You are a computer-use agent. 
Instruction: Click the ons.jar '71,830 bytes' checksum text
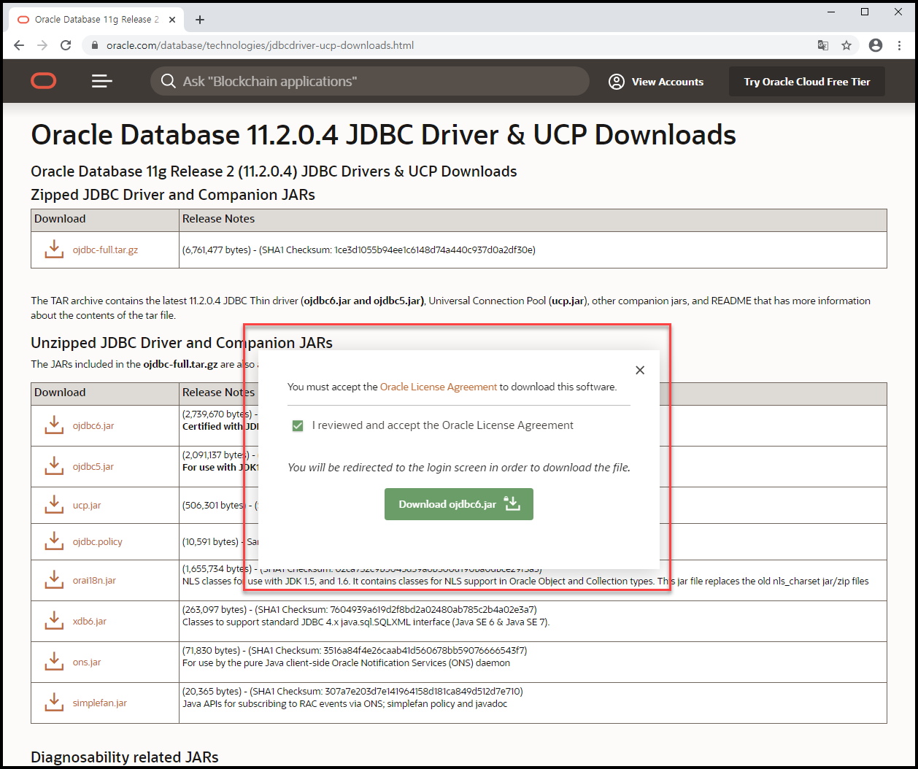[x=355, y=650]
